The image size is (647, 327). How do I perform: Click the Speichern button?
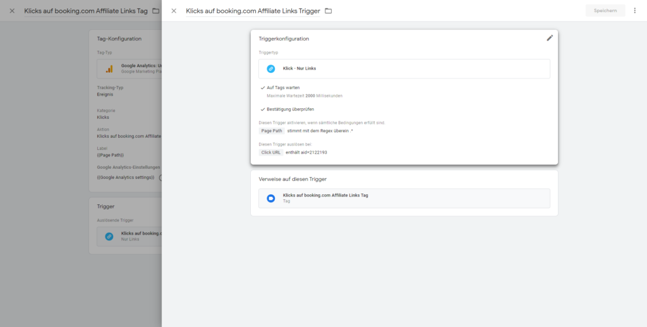[x=605, y=11]
